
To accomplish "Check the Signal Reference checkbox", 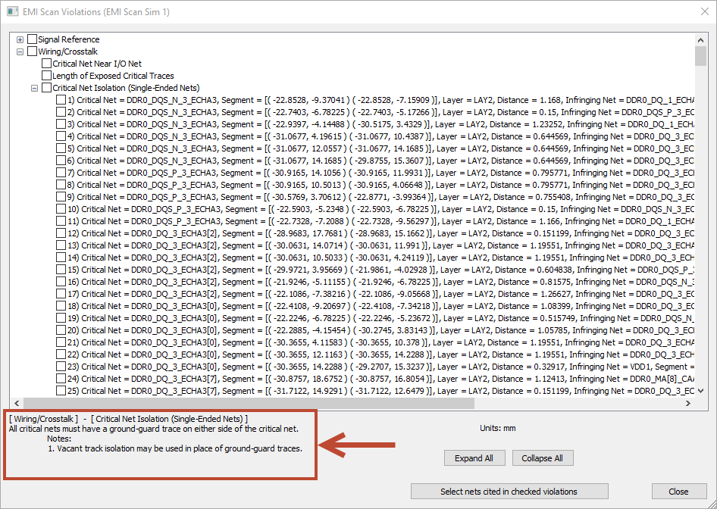I will coord(33,39).
